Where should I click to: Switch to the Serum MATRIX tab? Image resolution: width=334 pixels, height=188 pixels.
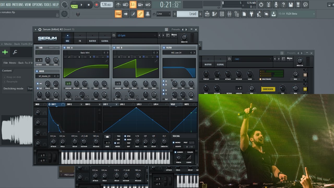pos(92,38)
